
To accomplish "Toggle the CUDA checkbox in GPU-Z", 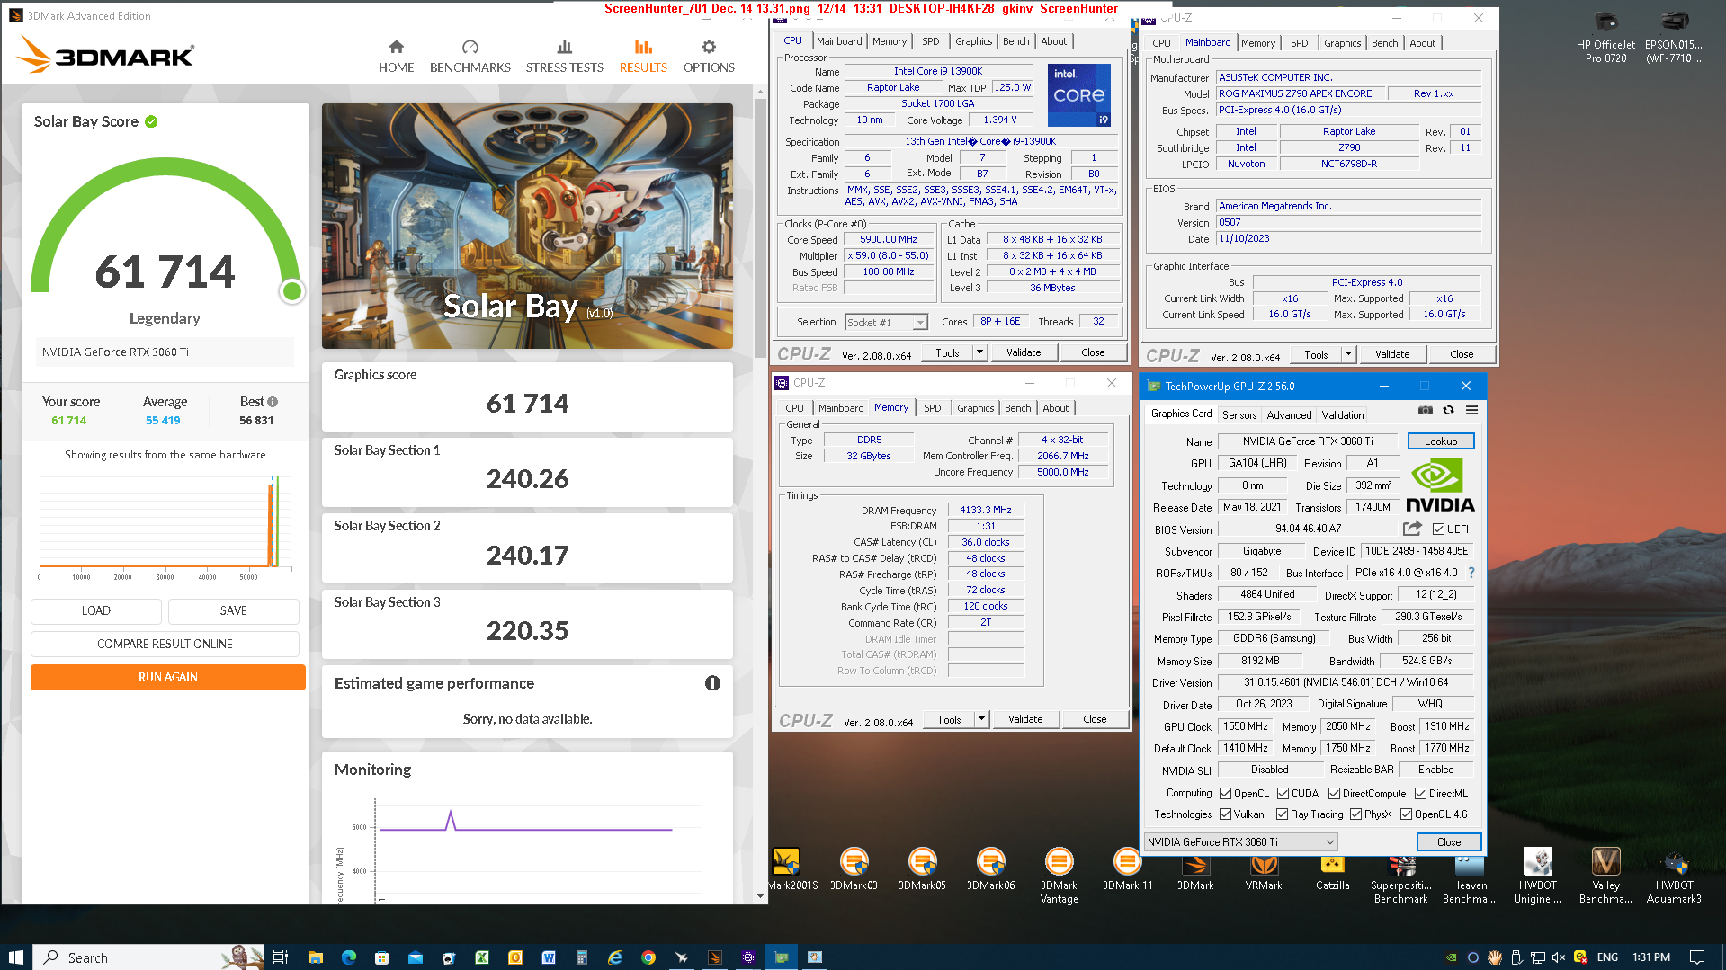I will click(1283, 794).
